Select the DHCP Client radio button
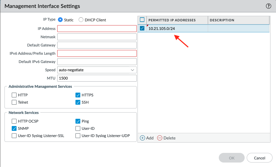This screenshot has width=276, height=167. [x=81, y=20]
